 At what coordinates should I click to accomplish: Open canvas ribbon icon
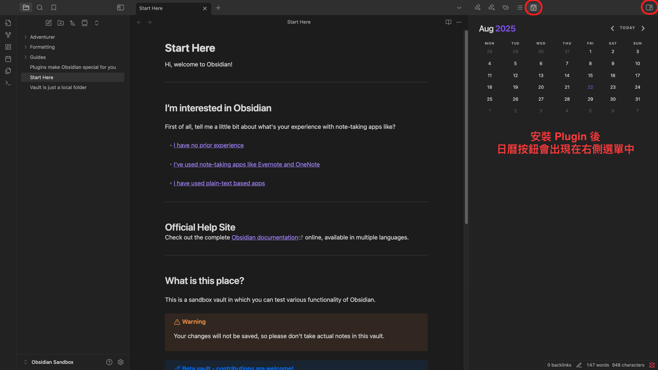point(8,47)
